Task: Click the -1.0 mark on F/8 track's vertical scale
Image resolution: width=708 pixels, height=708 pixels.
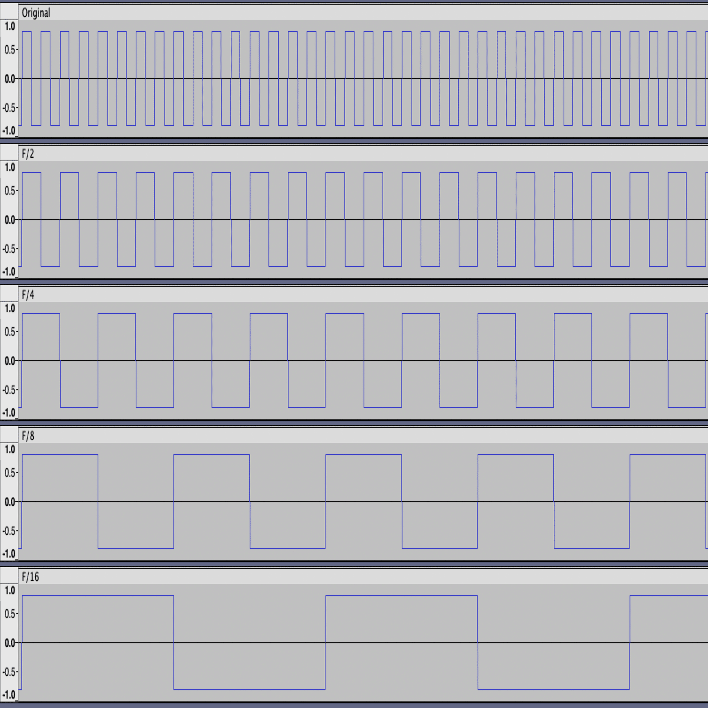Action: pyautogui.click(x=9, y=554)
